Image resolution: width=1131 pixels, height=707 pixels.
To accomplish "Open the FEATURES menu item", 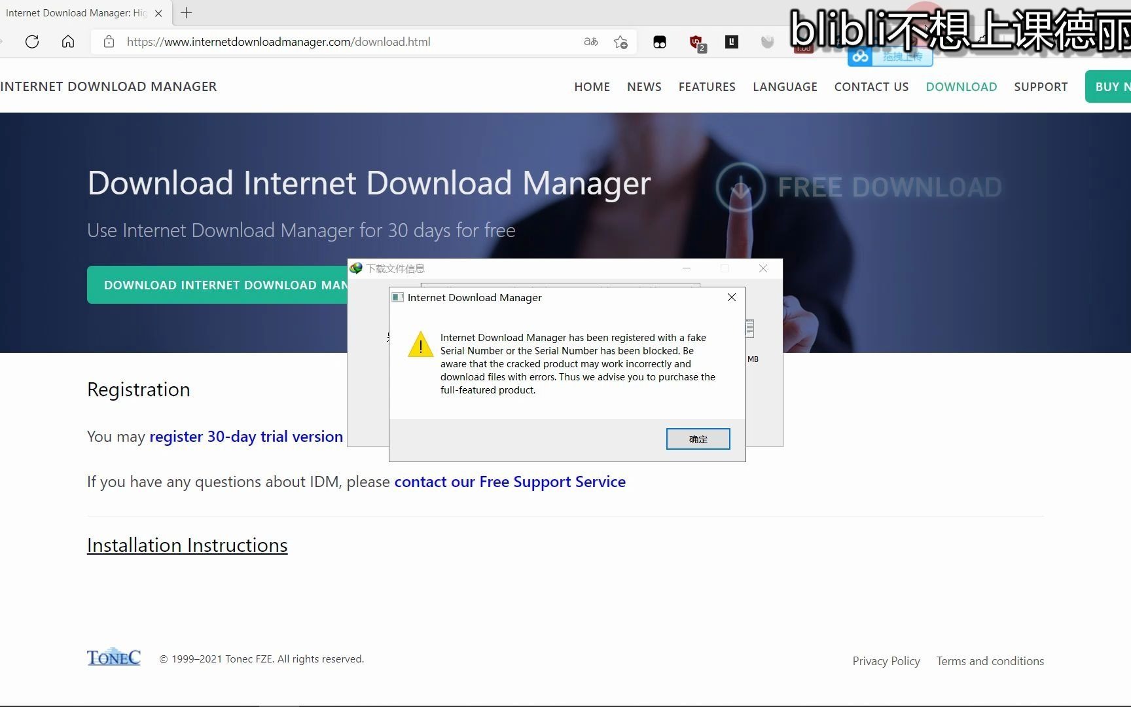I will click(707, 87).
